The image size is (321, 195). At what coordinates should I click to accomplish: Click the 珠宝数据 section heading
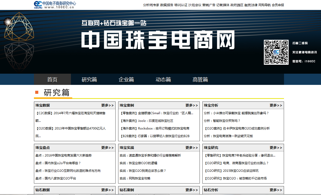tap(43, 105)
